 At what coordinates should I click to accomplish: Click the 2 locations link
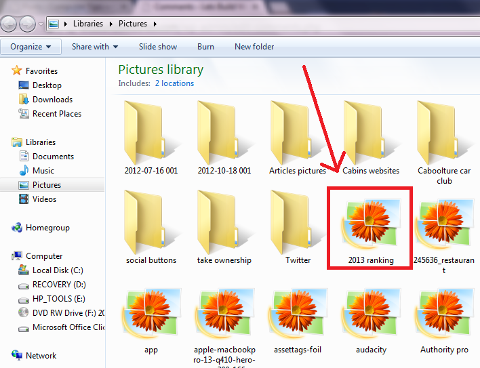click(174, 83)
